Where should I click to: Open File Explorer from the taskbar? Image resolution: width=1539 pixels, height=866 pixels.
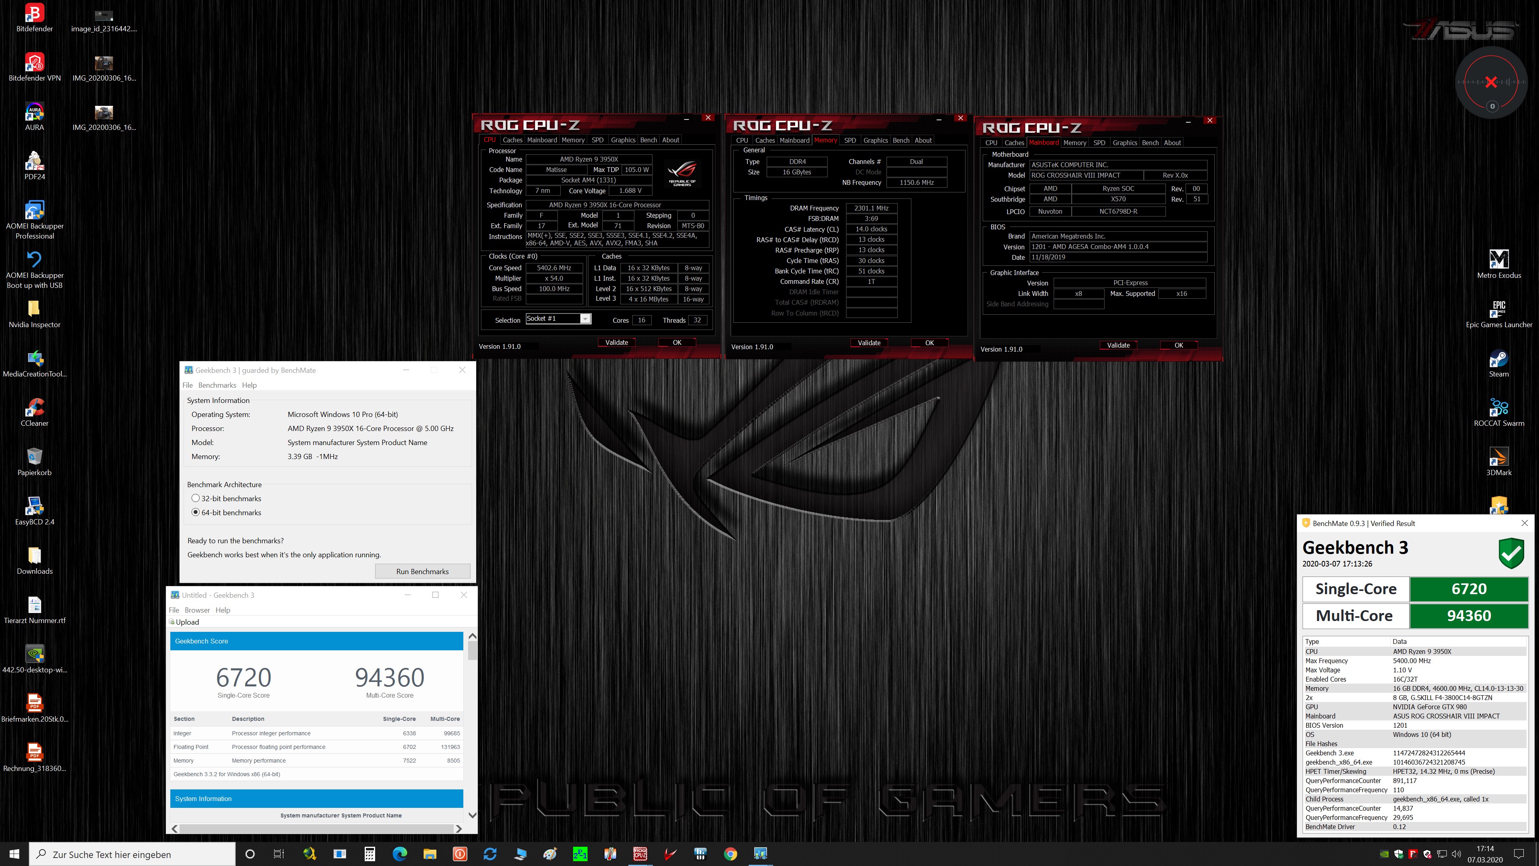coord(430,854)
